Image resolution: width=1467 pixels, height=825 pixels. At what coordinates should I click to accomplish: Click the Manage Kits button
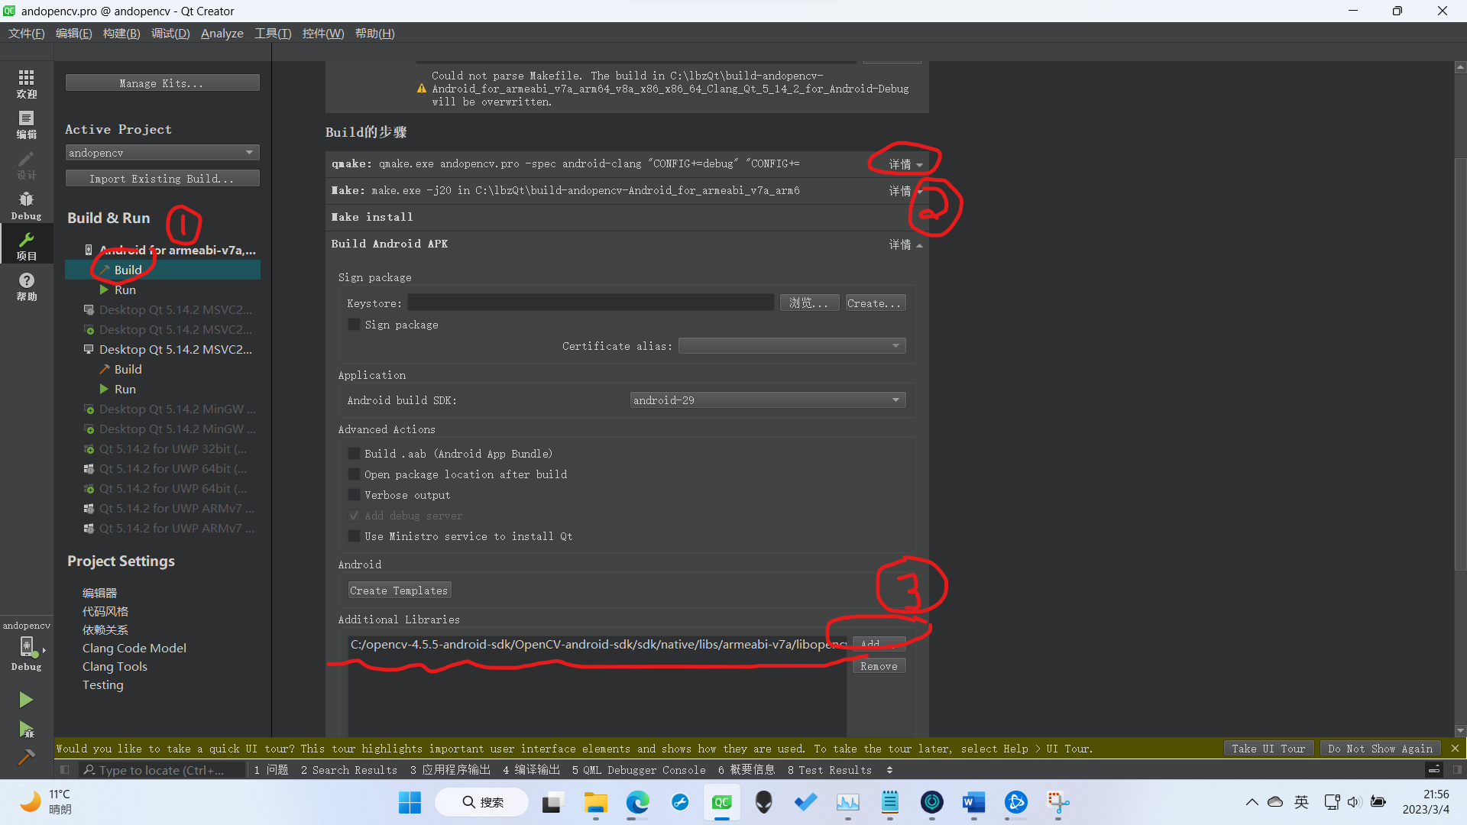click(162, 83)
